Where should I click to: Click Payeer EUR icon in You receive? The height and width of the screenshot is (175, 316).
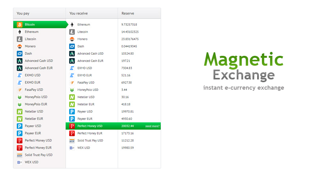pos(72,119)
